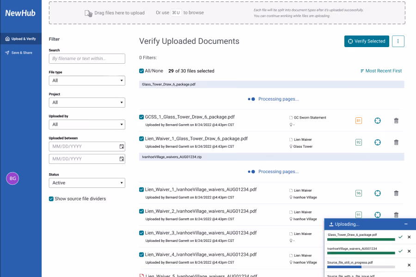Click the GC Sworn Statement document type

tap(310, 118)
